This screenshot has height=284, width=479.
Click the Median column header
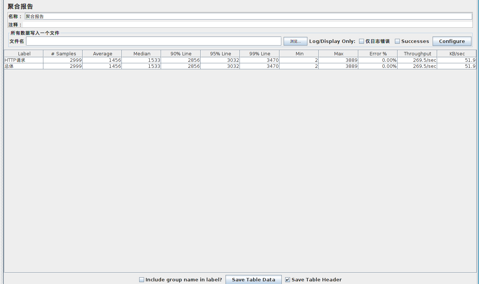tap(141, 53)
